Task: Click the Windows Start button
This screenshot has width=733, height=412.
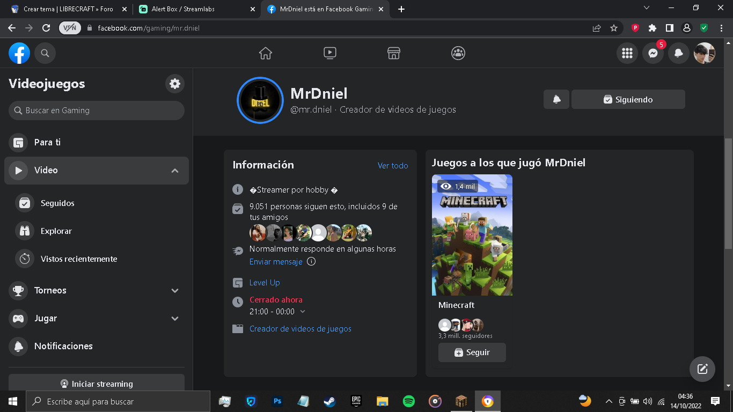Action: (x=13, y=401)
